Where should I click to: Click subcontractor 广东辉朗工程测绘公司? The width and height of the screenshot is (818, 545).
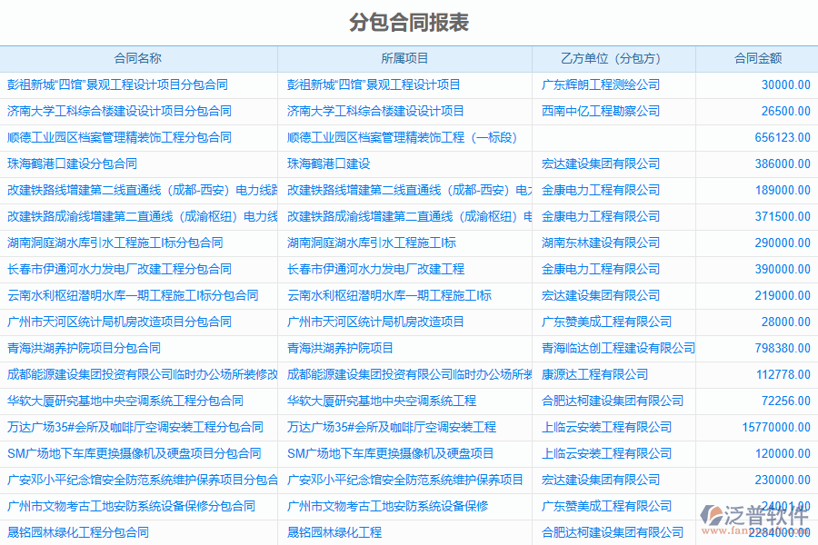tap(601, 84)
